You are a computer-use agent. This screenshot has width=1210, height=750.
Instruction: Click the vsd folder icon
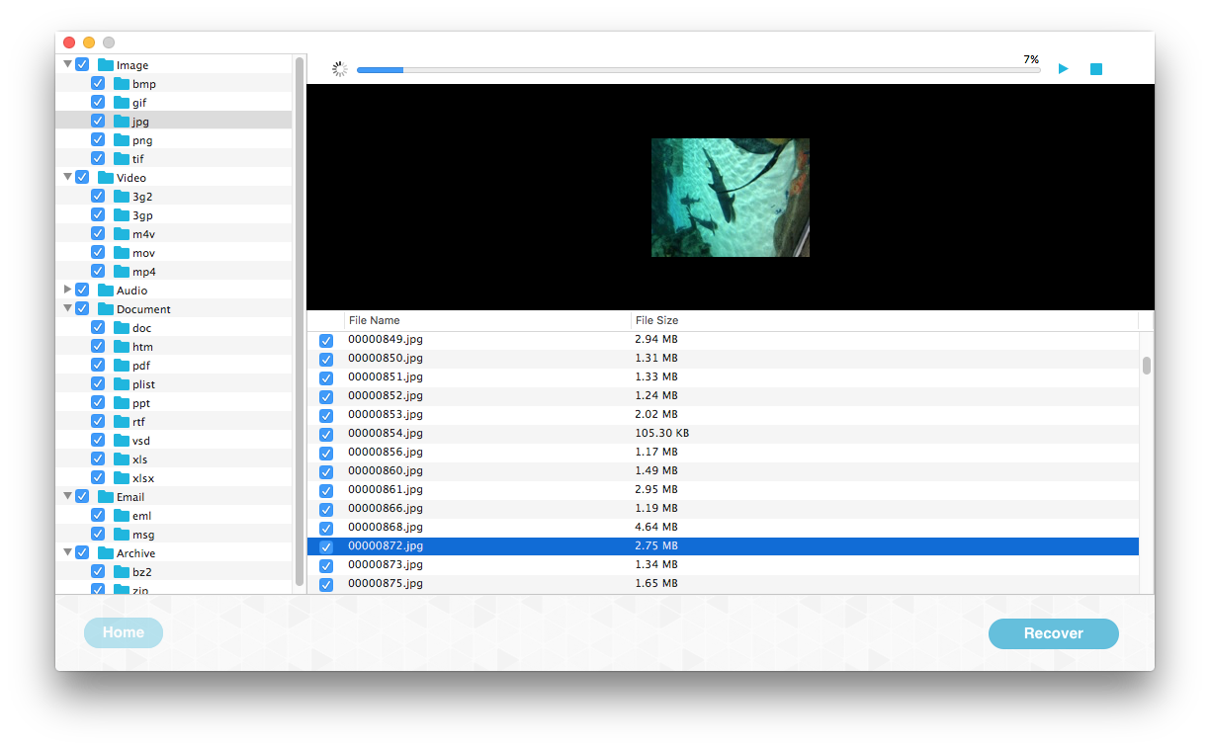tap(122, 441)
